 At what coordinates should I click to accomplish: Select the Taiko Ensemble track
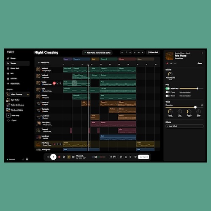(x=49, y=124)
